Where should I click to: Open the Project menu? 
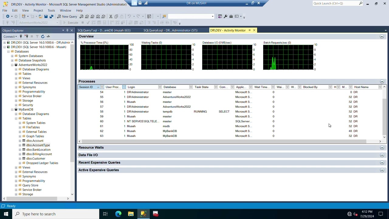pos(38,10)
